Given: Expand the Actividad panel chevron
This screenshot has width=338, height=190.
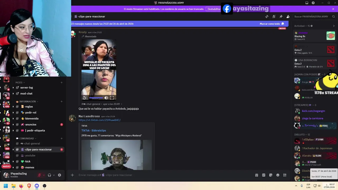Looking at the screenshot, I should pos(334,26).
